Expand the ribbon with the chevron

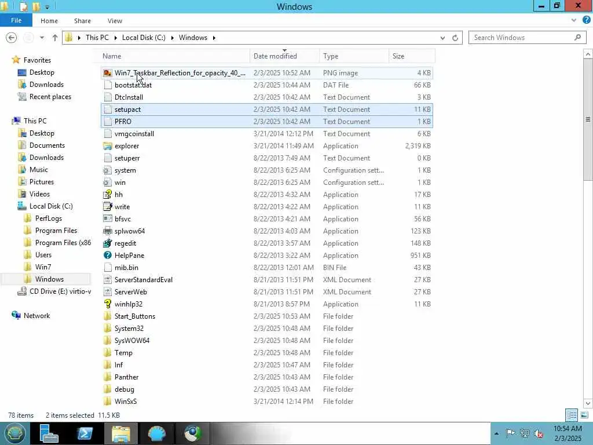coord(574,20)
